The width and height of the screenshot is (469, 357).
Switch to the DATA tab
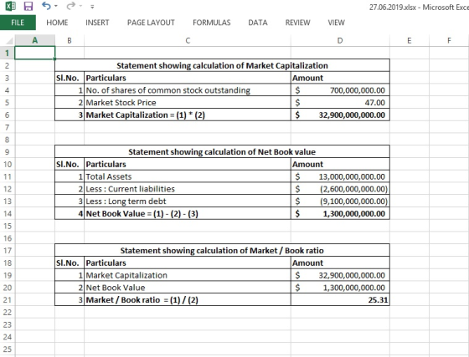[258, 23]
